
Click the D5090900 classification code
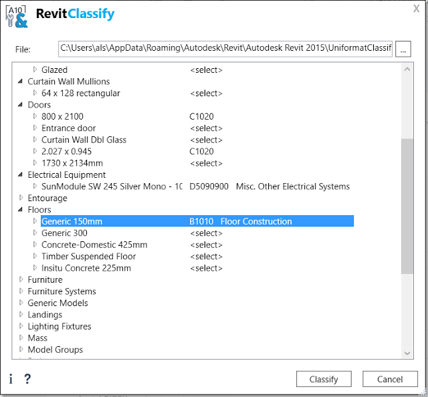point(209,186)
